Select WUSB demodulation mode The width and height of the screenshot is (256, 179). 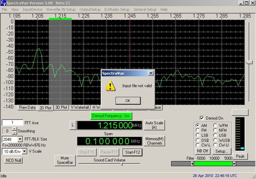[215, 140]
